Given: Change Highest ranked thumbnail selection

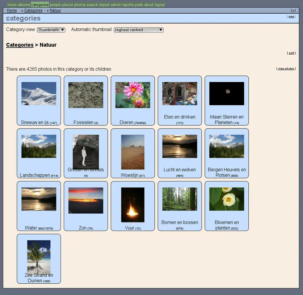Looking at the screenshot, I should click(138, 30).
